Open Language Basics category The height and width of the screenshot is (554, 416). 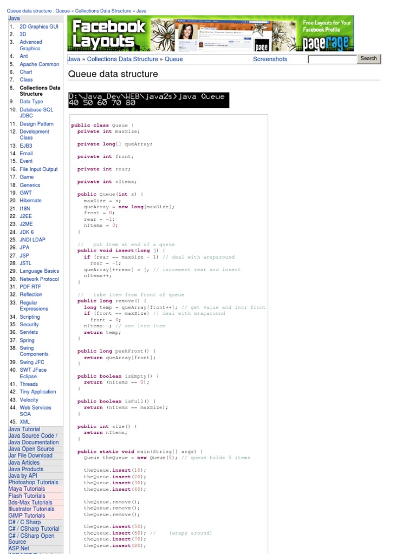click(39, 271)
